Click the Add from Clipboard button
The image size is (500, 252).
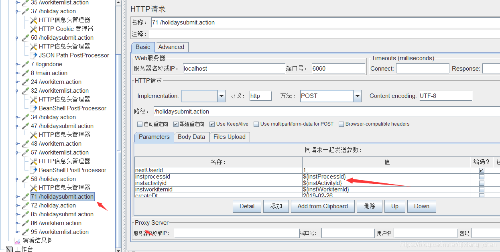323,206
